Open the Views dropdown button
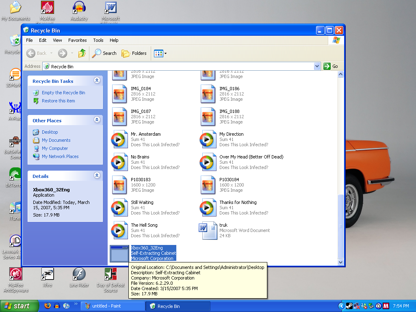The width and height of the screenshot is (416, 312). click(x=160, y=53)
